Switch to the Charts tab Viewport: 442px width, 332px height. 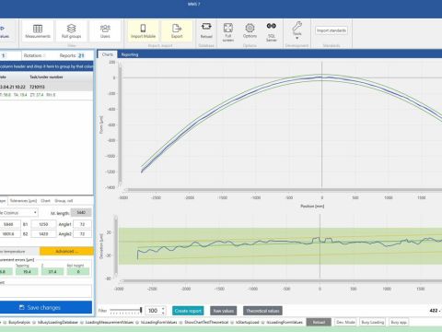108,54
